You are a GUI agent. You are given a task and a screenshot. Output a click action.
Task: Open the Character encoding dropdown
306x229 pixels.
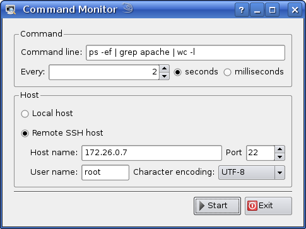pyautogui.click(x=252, y=173)
